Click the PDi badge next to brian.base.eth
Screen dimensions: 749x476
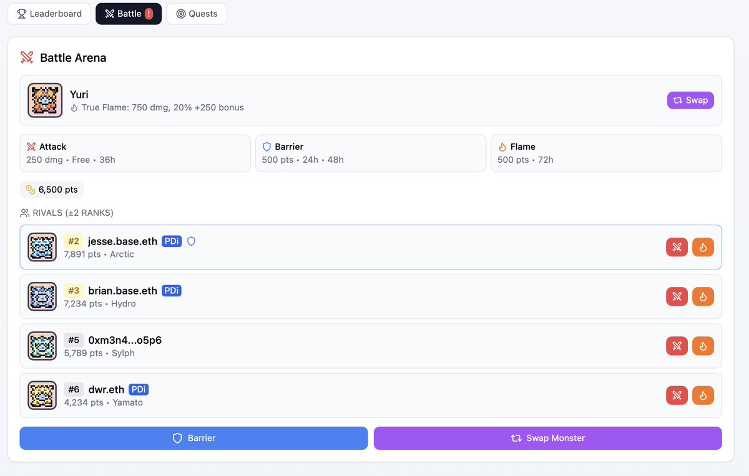click(172, 290)
